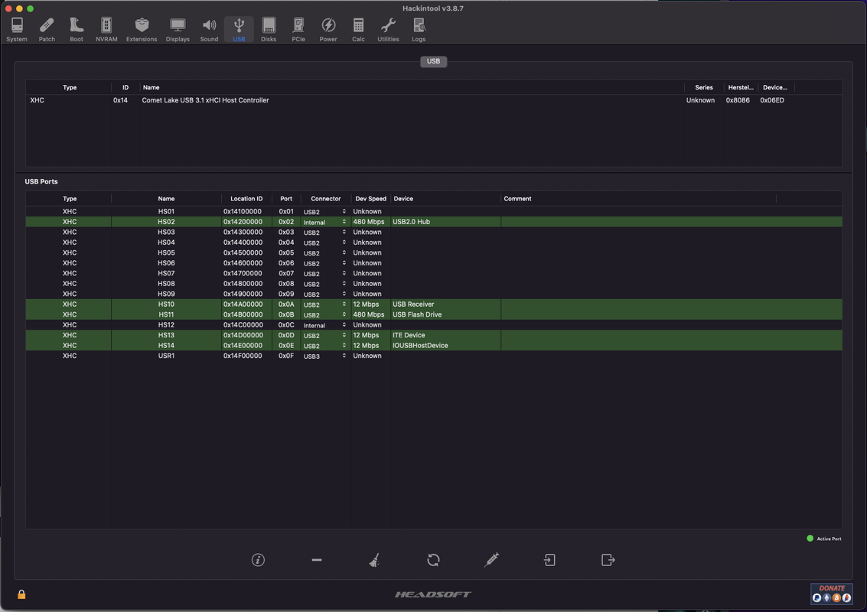
Task: Click the broom clear-all icon
Action: coord(375,560)
